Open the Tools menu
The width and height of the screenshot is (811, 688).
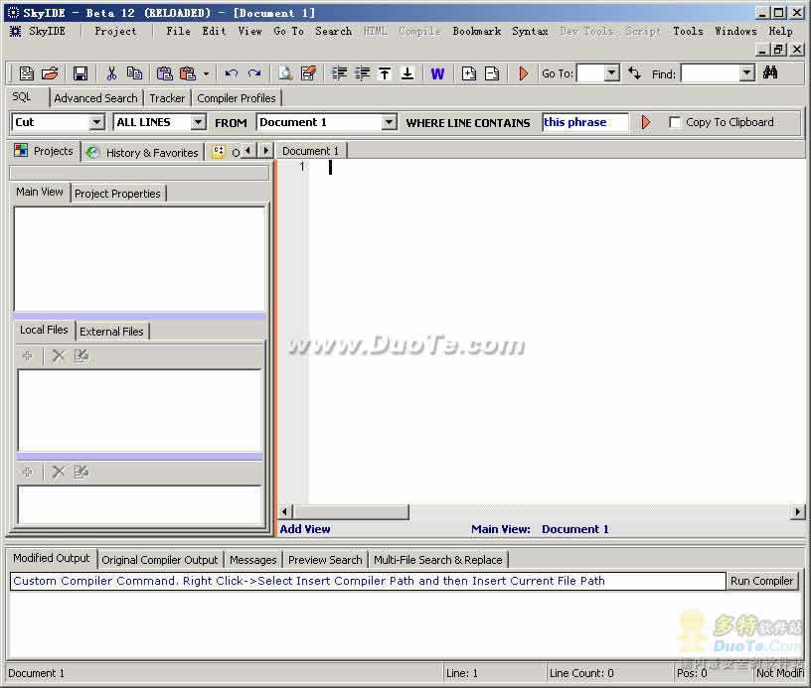click(688, 31)
